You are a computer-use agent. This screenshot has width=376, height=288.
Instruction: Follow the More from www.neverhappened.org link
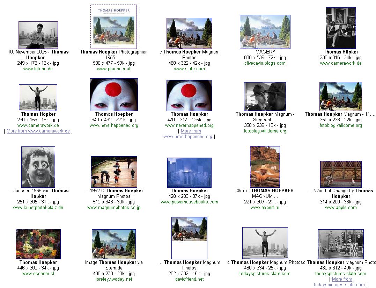tap(189, 134)
